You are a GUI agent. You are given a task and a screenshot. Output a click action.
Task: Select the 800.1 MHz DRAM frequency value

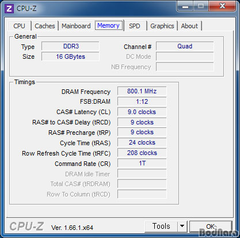(x=142, y=91)
